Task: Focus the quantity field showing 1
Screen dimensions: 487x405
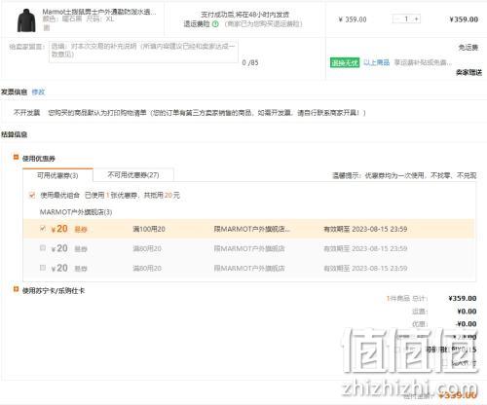Action: pos(406,19)
